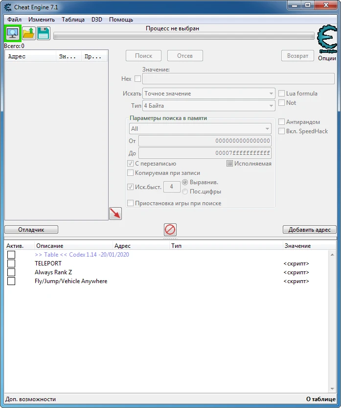Screen dimensions: 341x408
Task: Enable the Lua formula checkbox
Action: [281, 94]
